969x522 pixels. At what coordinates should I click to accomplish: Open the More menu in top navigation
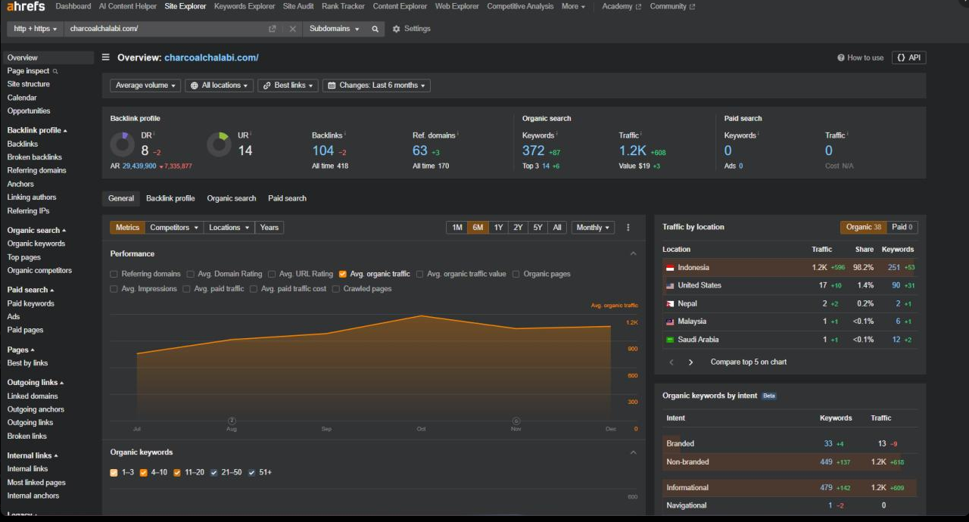point(573,6)
